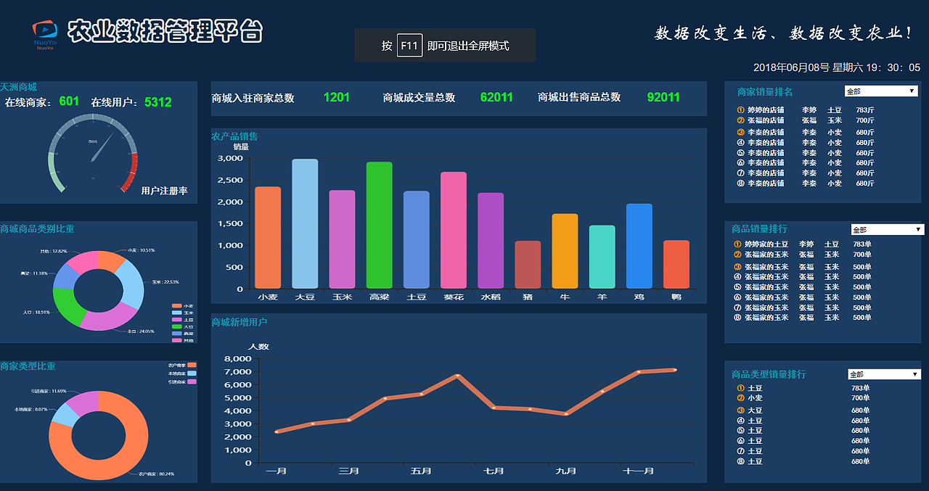Toggle the 农户商家 legend in 商家类型比重
The width and height of the screenshot is (929, 491).
[179, 364]
